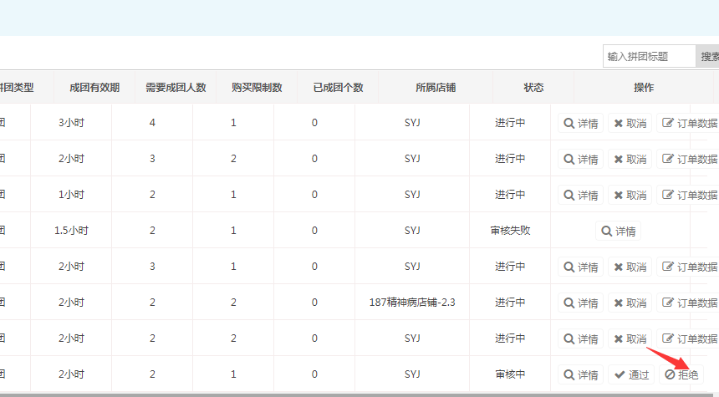Image resolution: width=719 pixels, height=397 pixels.
Task: Click the 成团有效期 column header
Action: [x=94, y=88]
